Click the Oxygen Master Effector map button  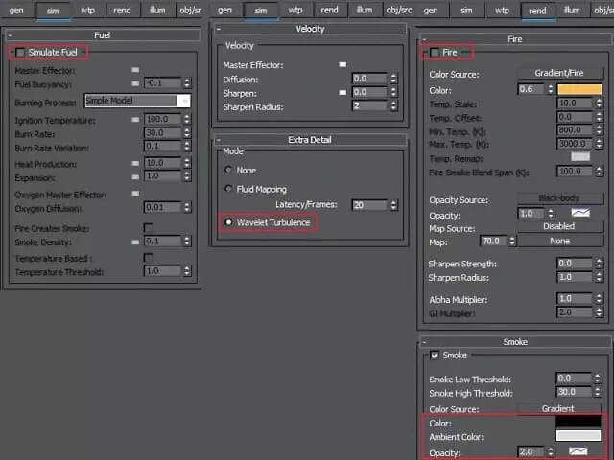tap(135, 194)
